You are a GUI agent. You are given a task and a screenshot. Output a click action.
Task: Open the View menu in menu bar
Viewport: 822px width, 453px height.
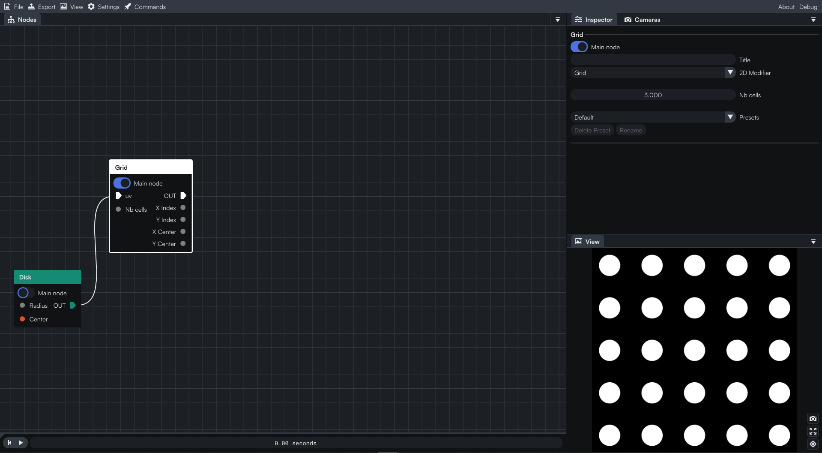(72, 7)
